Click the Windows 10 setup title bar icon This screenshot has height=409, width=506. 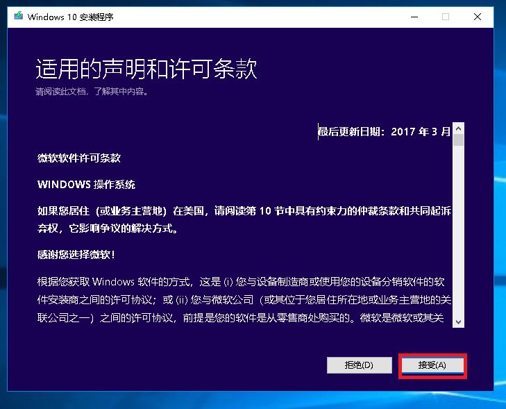(19, 16)
